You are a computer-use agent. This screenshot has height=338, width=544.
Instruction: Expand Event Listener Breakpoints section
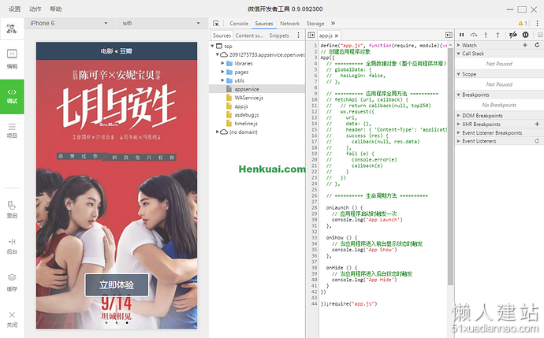[458, 133]
